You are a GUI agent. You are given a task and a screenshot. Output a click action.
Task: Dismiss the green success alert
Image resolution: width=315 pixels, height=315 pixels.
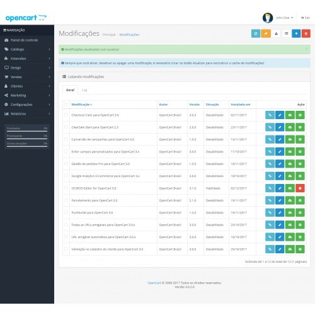307,49
